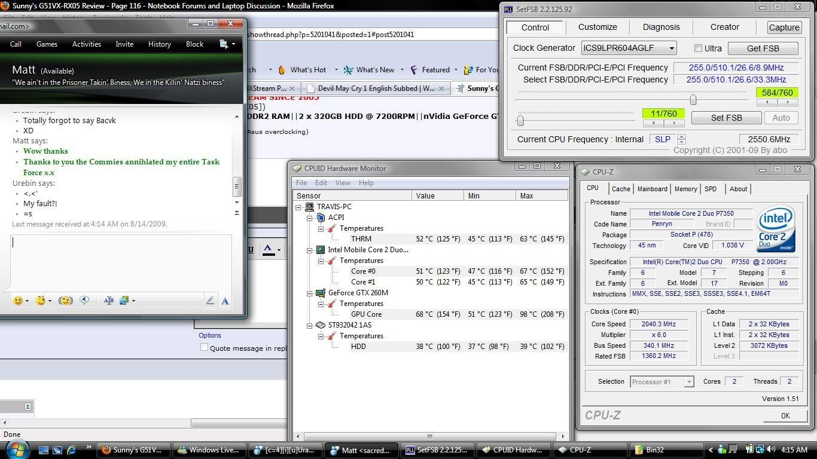The image size is (817, 459).
Task: Click the Intel Core 2 Duo logo in CPU-Z
Action: [776, 229]
